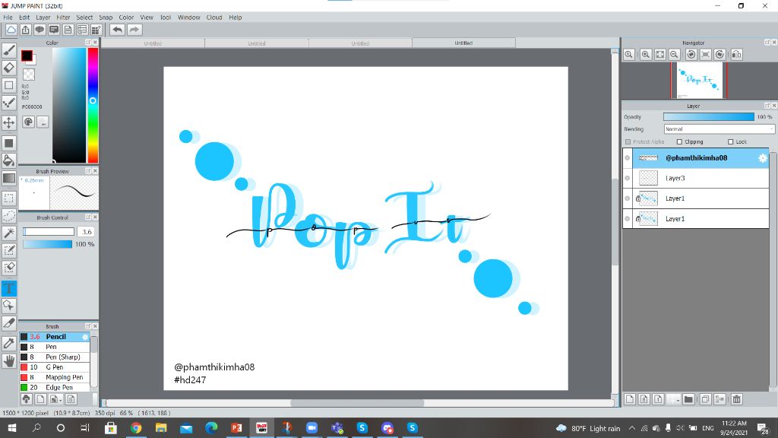This screenshot has width=778, height=438.
Task: Open the Snap menu
Action: tap(106, 17)
